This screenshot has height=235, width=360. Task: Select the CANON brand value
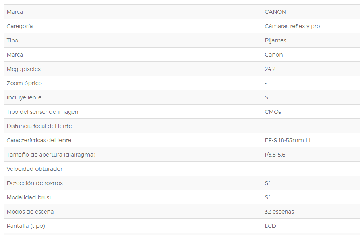pos(275,12)
